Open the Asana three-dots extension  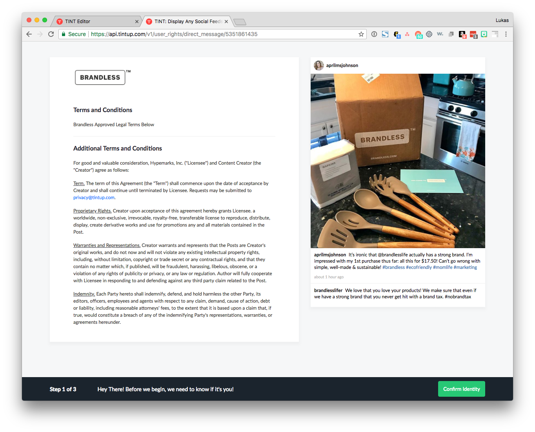click(407, 34)
